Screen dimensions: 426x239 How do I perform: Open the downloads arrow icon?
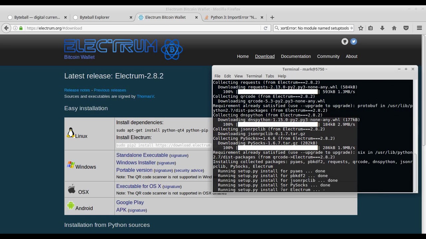pyautogui.click(x=382, y=28)
